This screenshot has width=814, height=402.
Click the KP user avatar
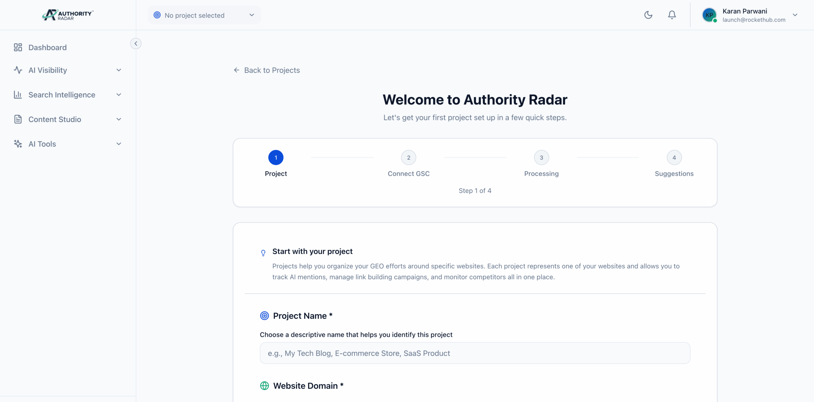pos(709,15)
